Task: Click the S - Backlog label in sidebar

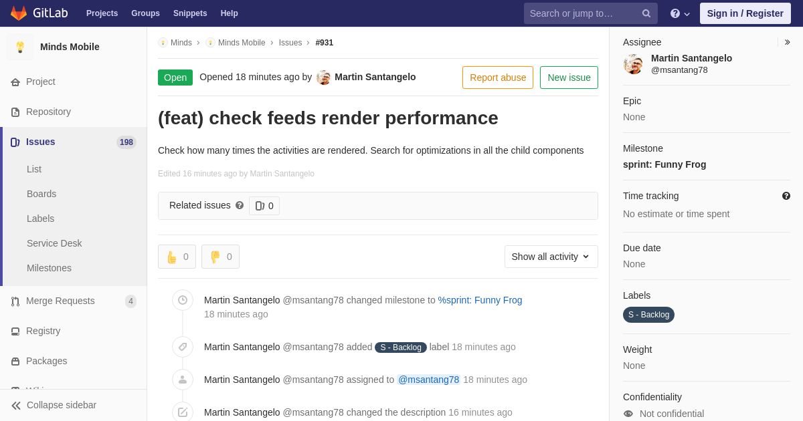Action: pyautogui.click(x=648, y=315)
